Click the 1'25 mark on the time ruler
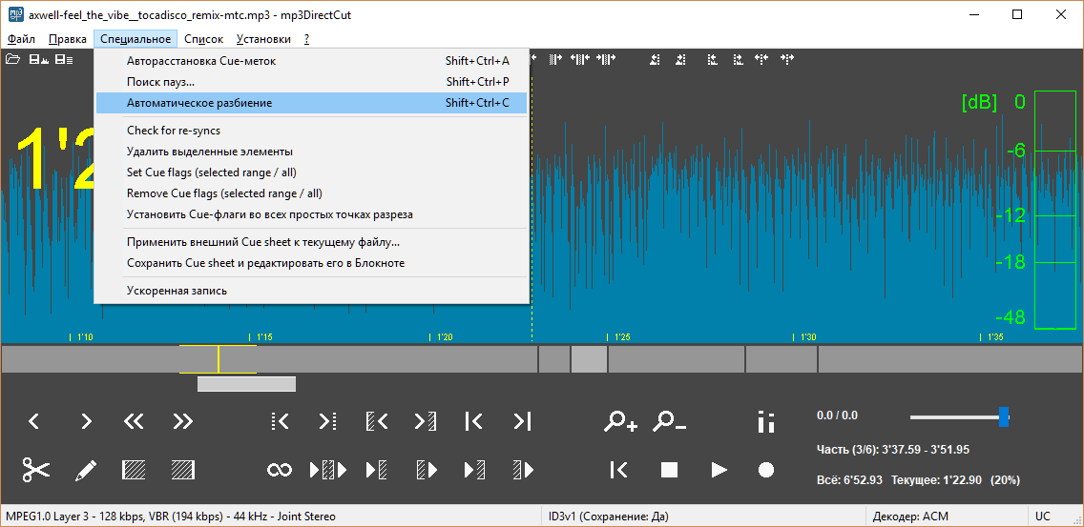1084x527 pixels. pos(618,337)
